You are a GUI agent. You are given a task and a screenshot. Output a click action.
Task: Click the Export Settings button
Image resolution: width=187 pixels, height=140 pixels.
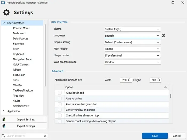click(24, 126)
